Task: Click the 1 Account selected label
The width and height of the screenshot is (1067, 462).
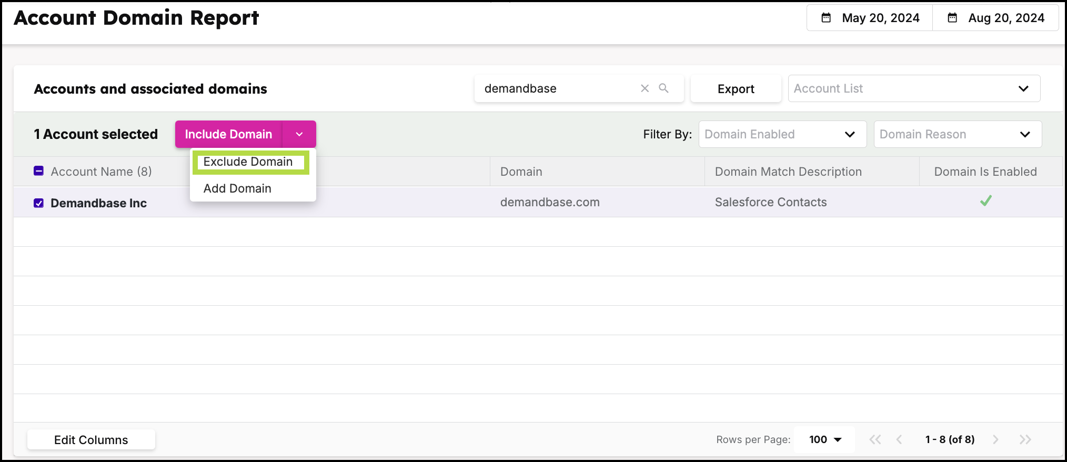Action: click(x=96, y=134)
